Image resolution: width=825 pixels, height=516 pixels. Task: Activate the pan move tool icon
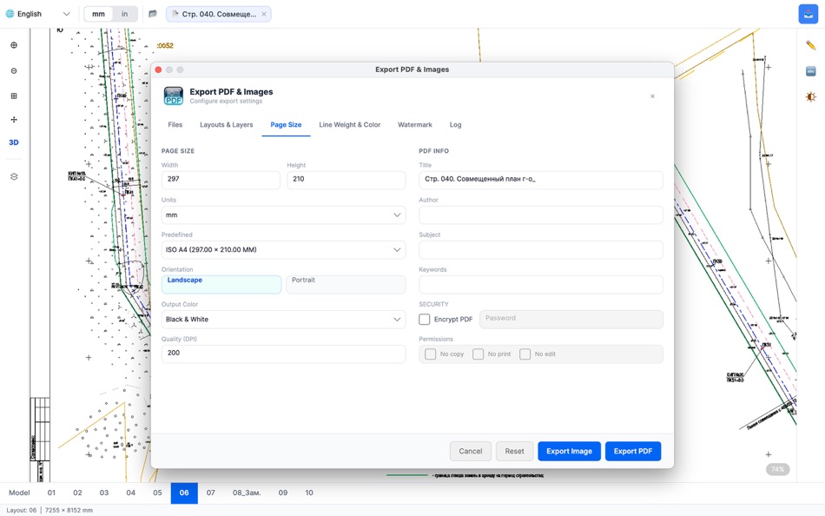14,120
